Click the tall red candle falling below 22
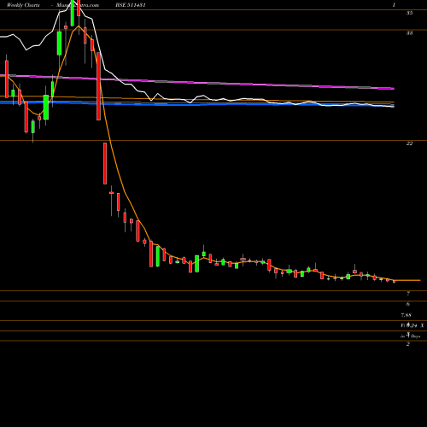 tap(105, 163)
